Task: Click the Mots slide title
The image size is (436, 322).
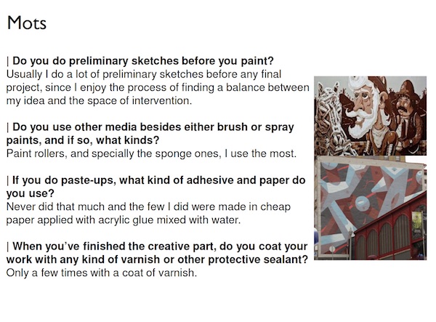Action: [27, 23]
